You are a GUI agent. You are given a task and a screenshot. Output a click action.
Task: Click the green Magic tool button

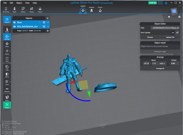pyautogui.click(x=7, y=105)
